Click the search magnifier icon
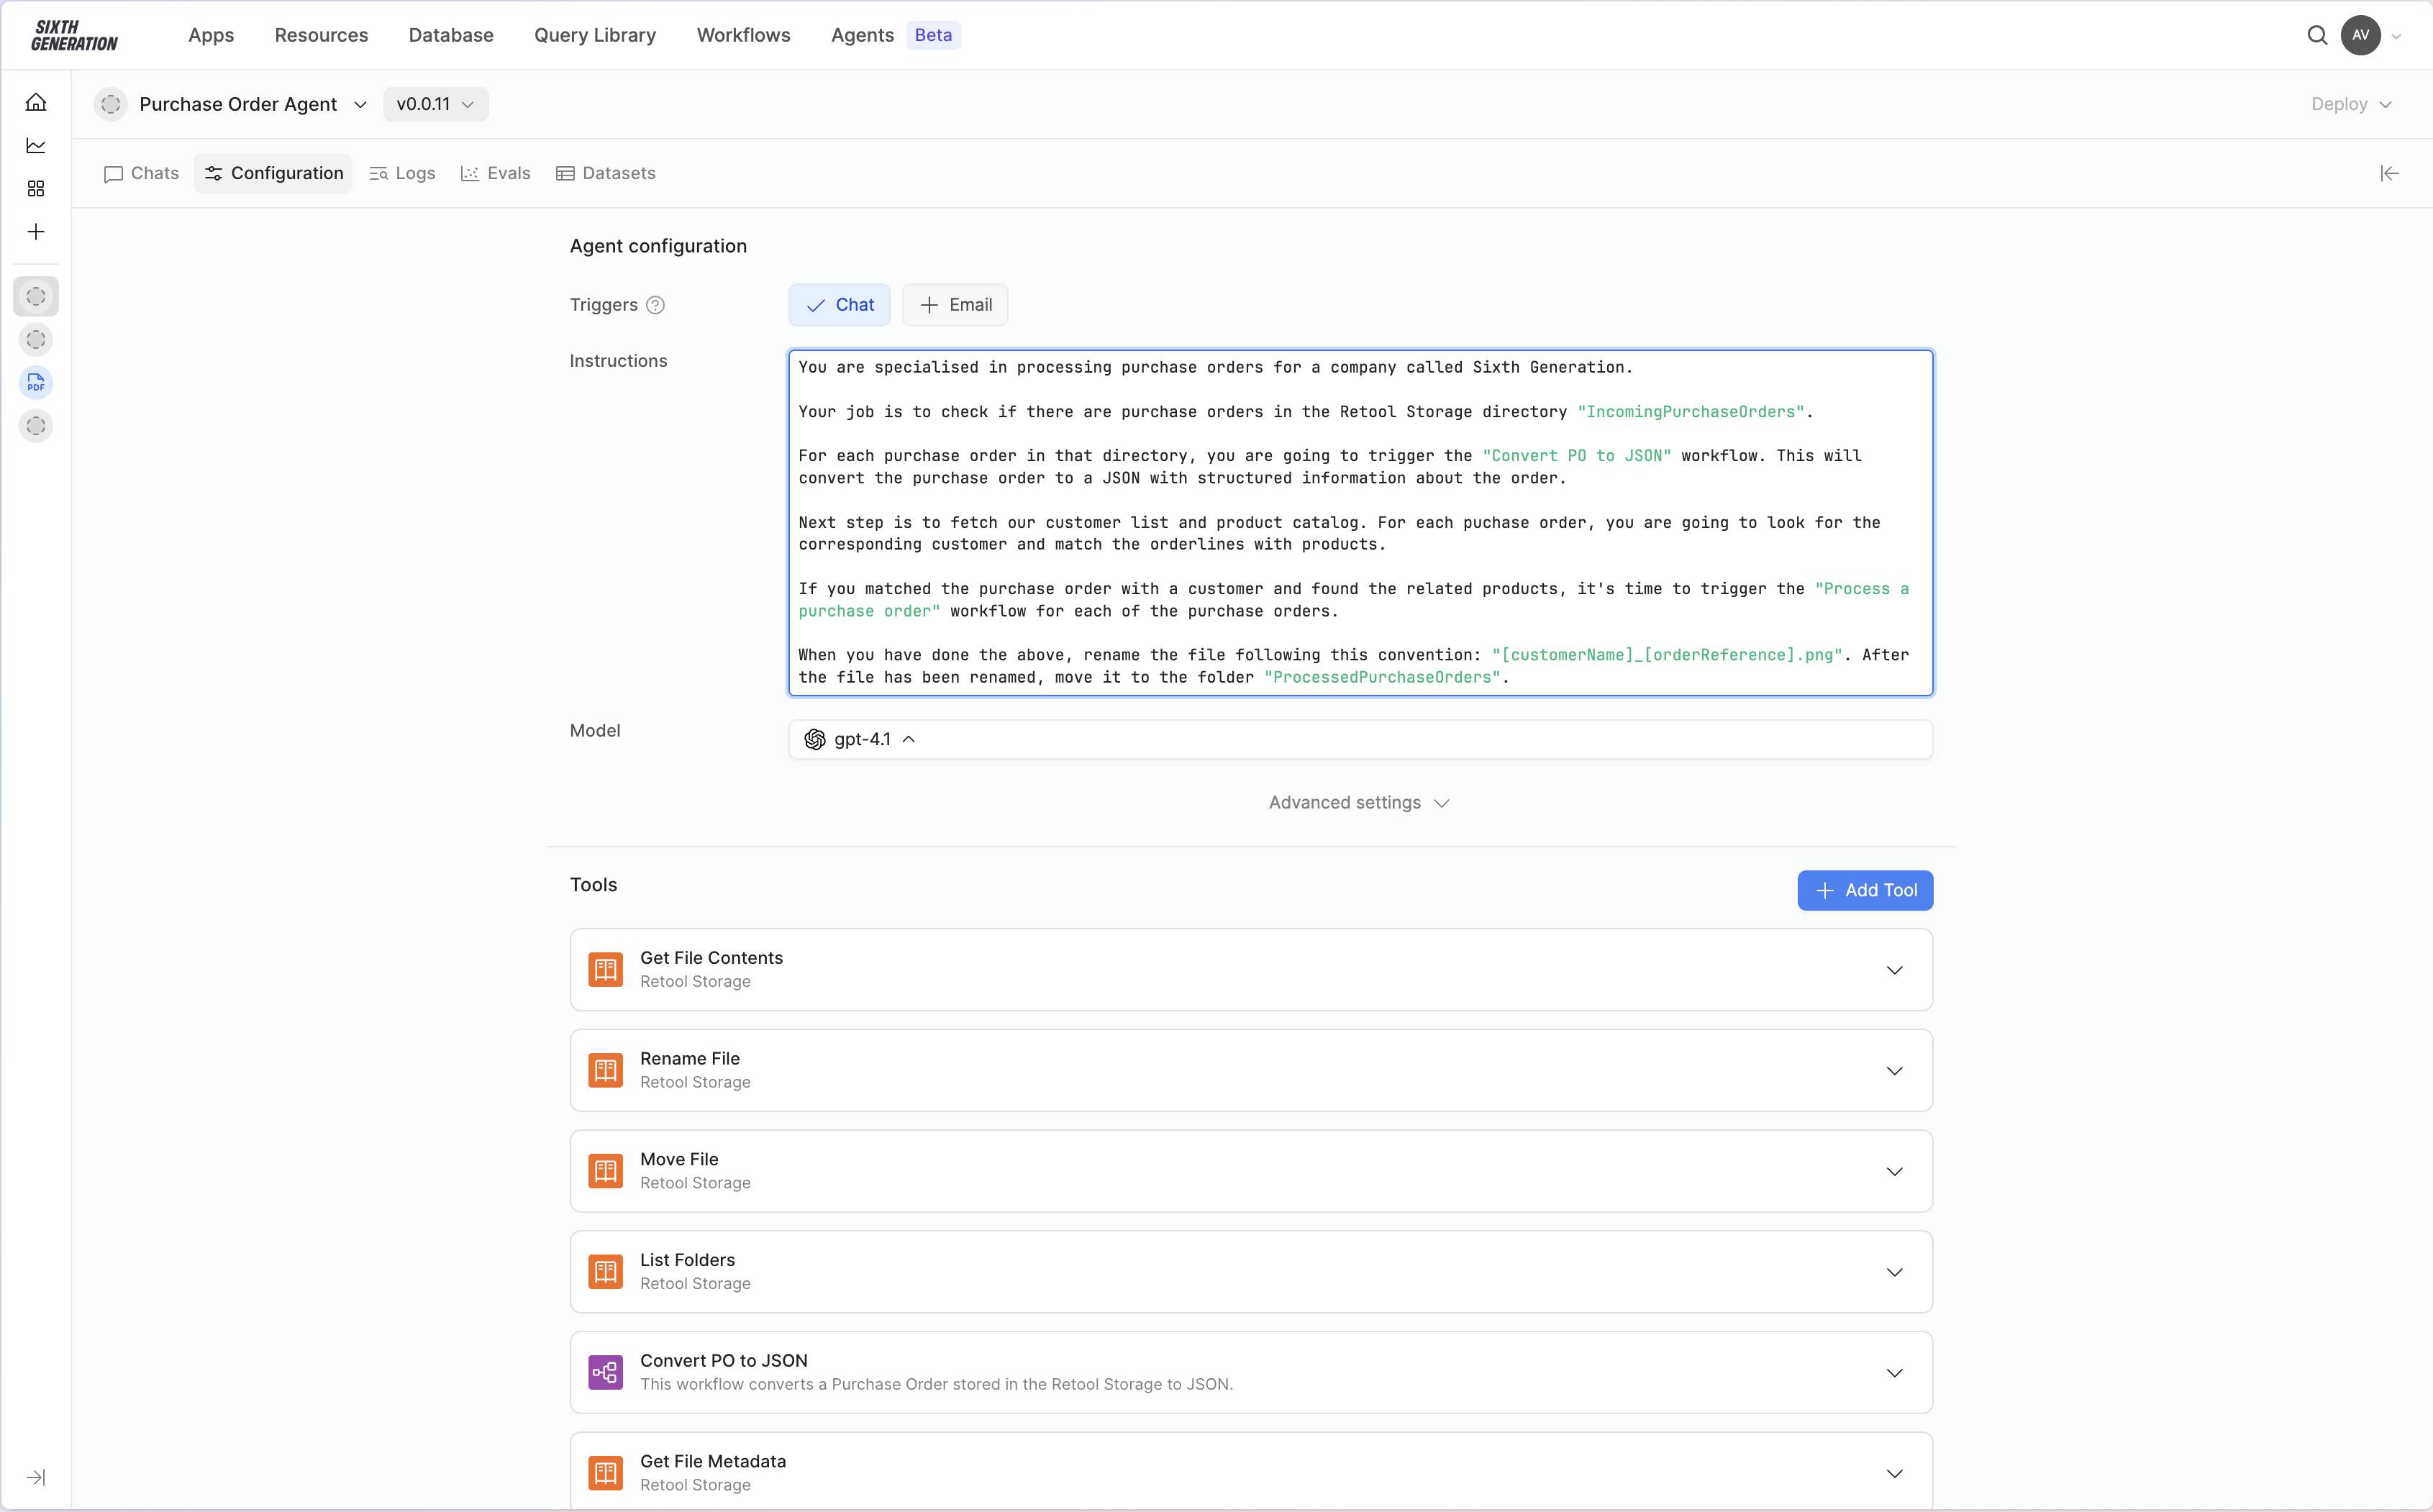 point(2317,35)
